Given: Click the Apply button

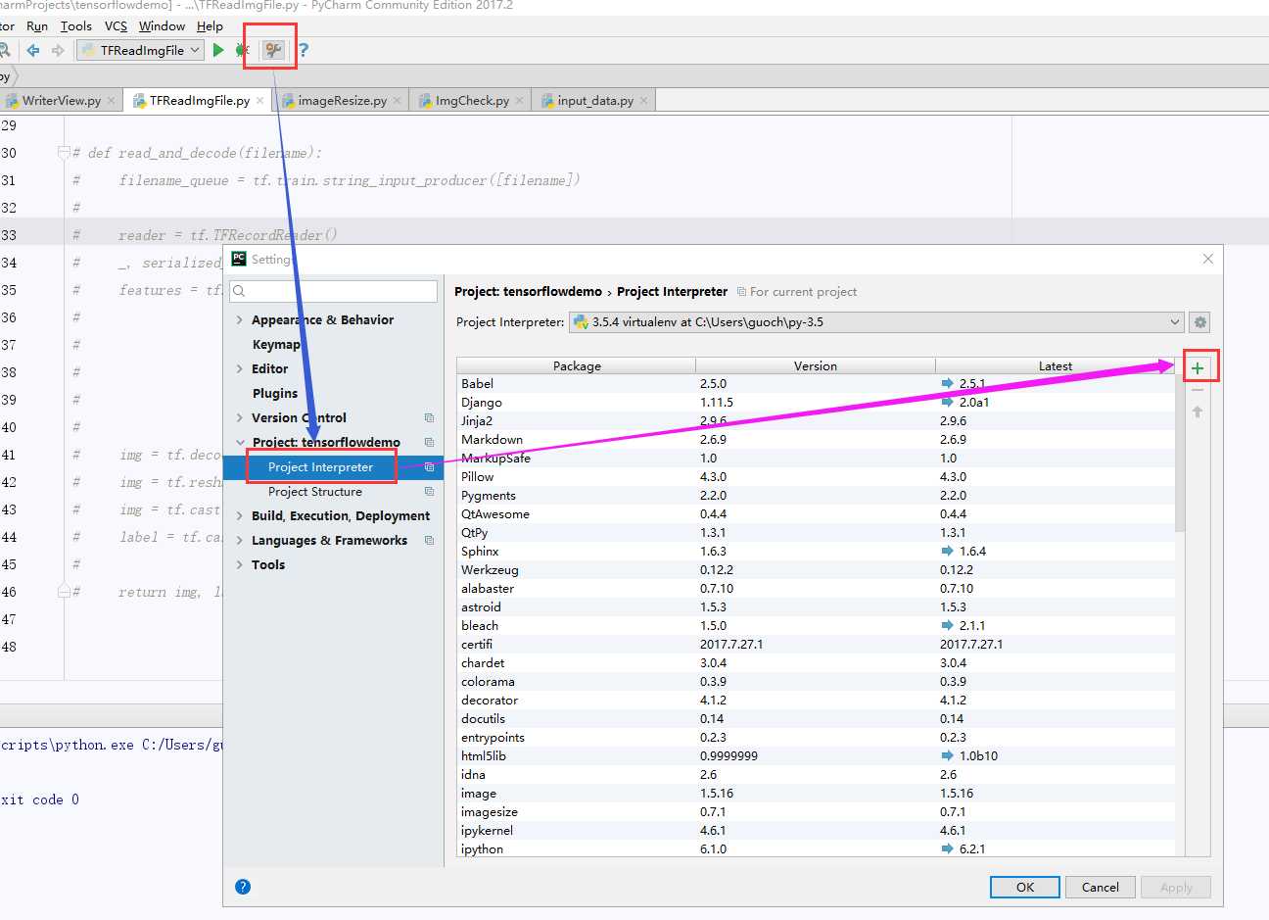Looking at the screenshot, I should coord(1176,888).
